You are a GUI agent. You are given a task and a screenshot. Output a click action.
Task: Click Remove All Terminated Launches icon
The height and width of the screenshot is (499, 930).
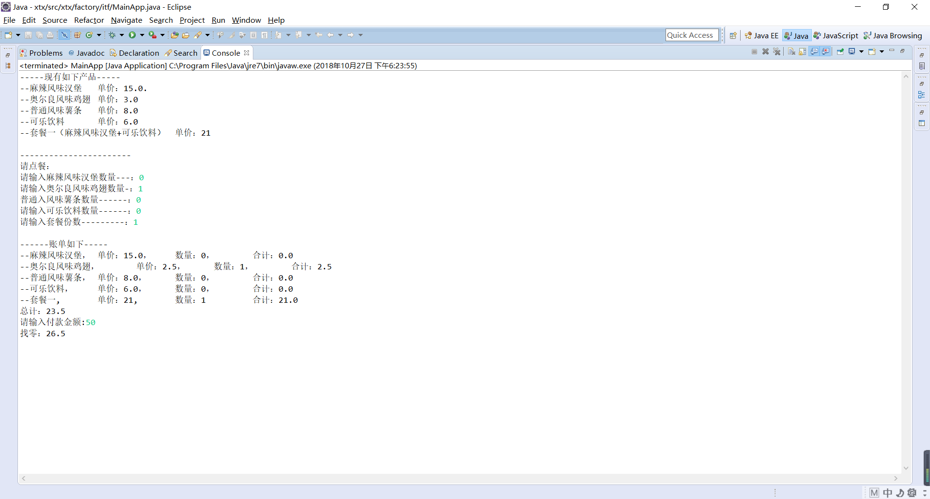pos(777,51)
